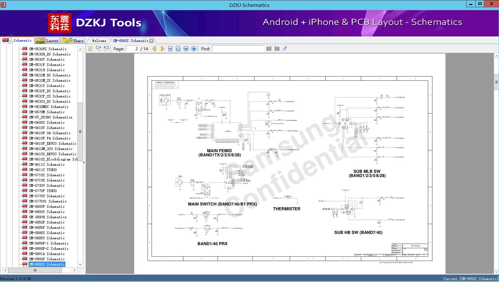Screen dimensions: 499x282
Task: Select SM-G531Y Schematic
Action: 47,86
